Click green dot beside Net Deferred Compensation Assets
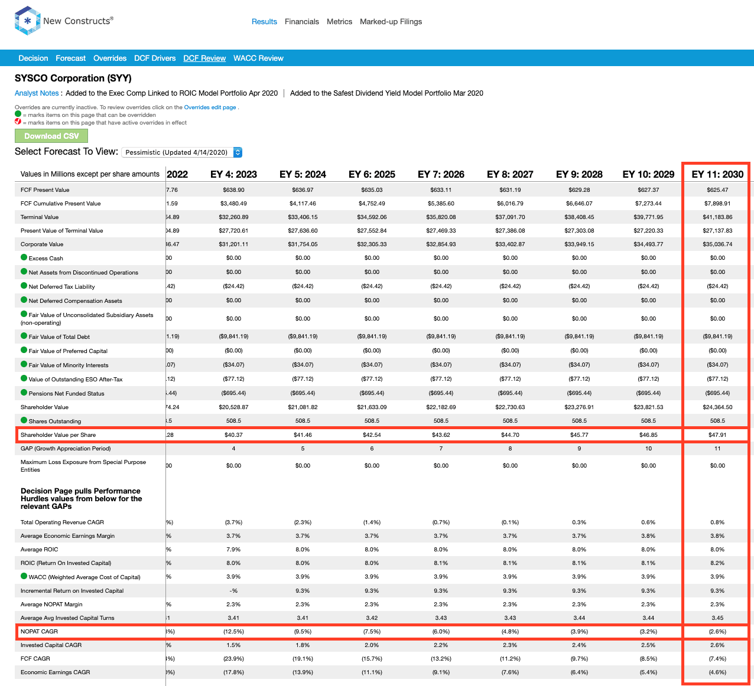The width and height of the screenshot is (754, 686). pyautogui.click(x=24, y=300)
